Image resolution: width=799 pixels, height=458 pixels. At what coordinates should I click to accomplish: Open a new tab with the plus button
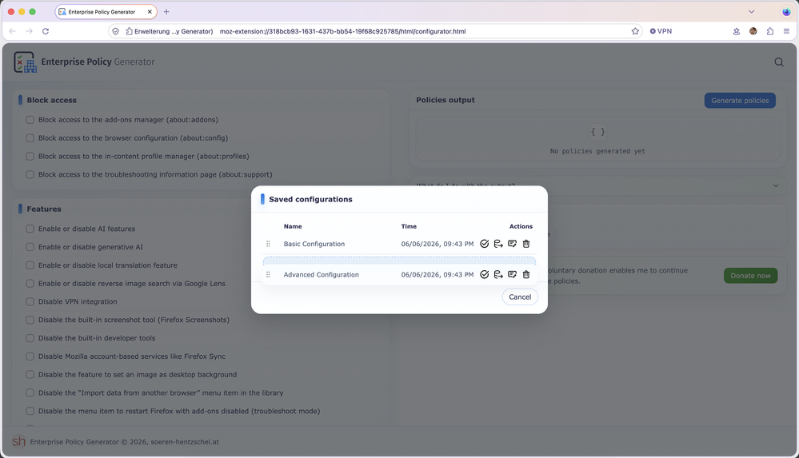click(166, 12)
